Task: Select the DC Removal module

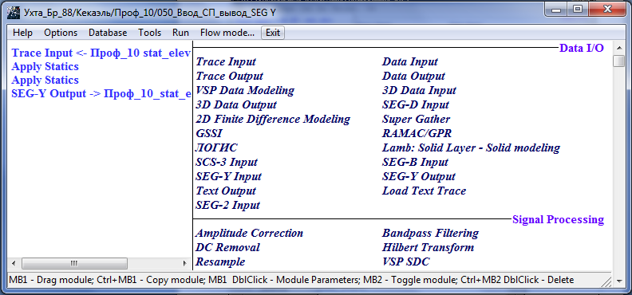Action: click(227, 247)
